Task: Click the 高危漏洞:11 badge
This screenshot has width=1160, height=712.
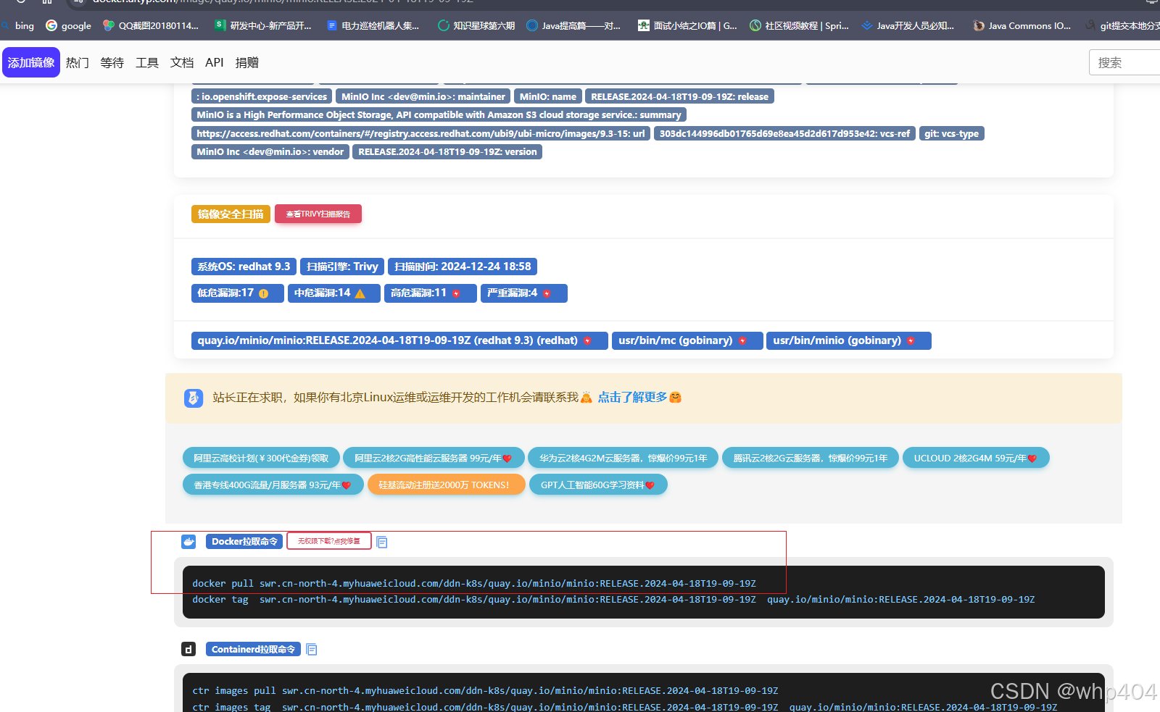Action: (x=431, y=293)
